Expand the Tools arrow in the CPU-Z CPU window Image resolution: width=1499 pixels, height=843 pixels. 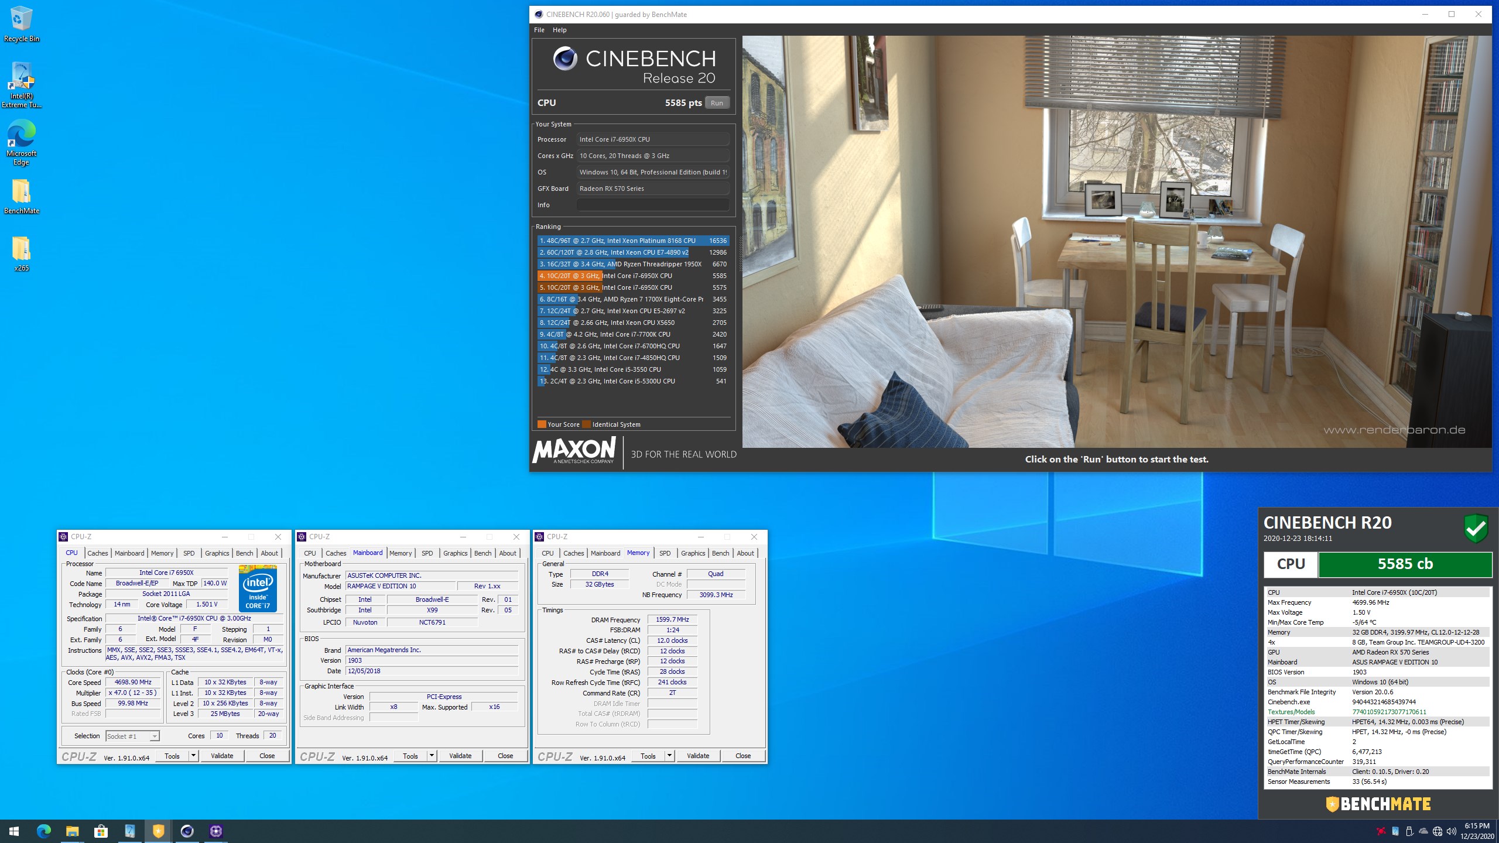pos(193,756)
